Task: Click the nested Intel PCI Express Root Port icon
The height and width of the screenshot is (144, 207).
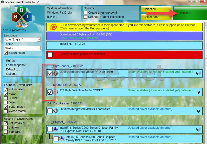Action: [62, 139]
